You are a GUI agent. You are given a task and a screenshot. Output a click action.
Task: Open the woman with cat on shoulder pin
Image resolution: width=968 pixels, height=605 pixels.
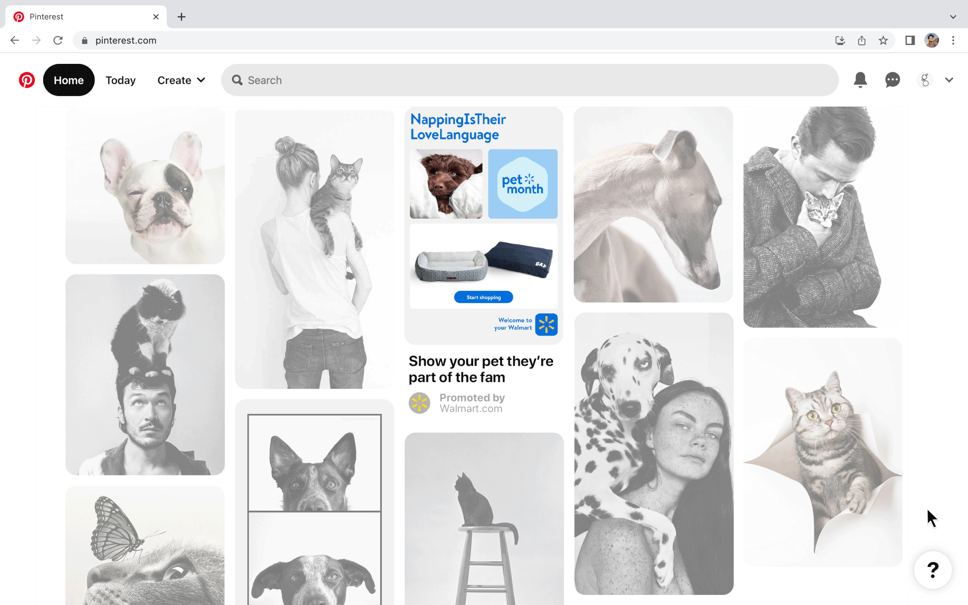tap(314, 249)
